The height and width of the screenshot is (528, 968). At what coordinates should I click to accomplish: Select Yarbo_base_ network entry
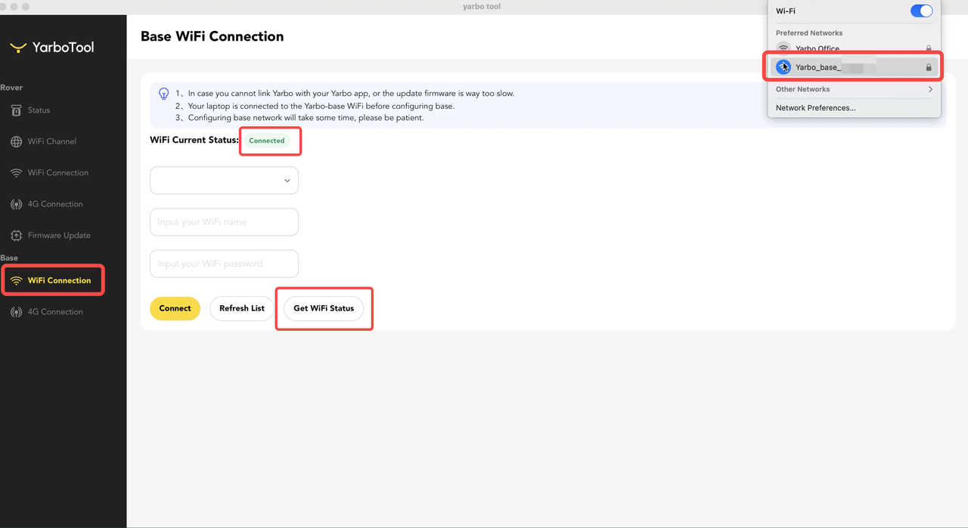point(855,67)
